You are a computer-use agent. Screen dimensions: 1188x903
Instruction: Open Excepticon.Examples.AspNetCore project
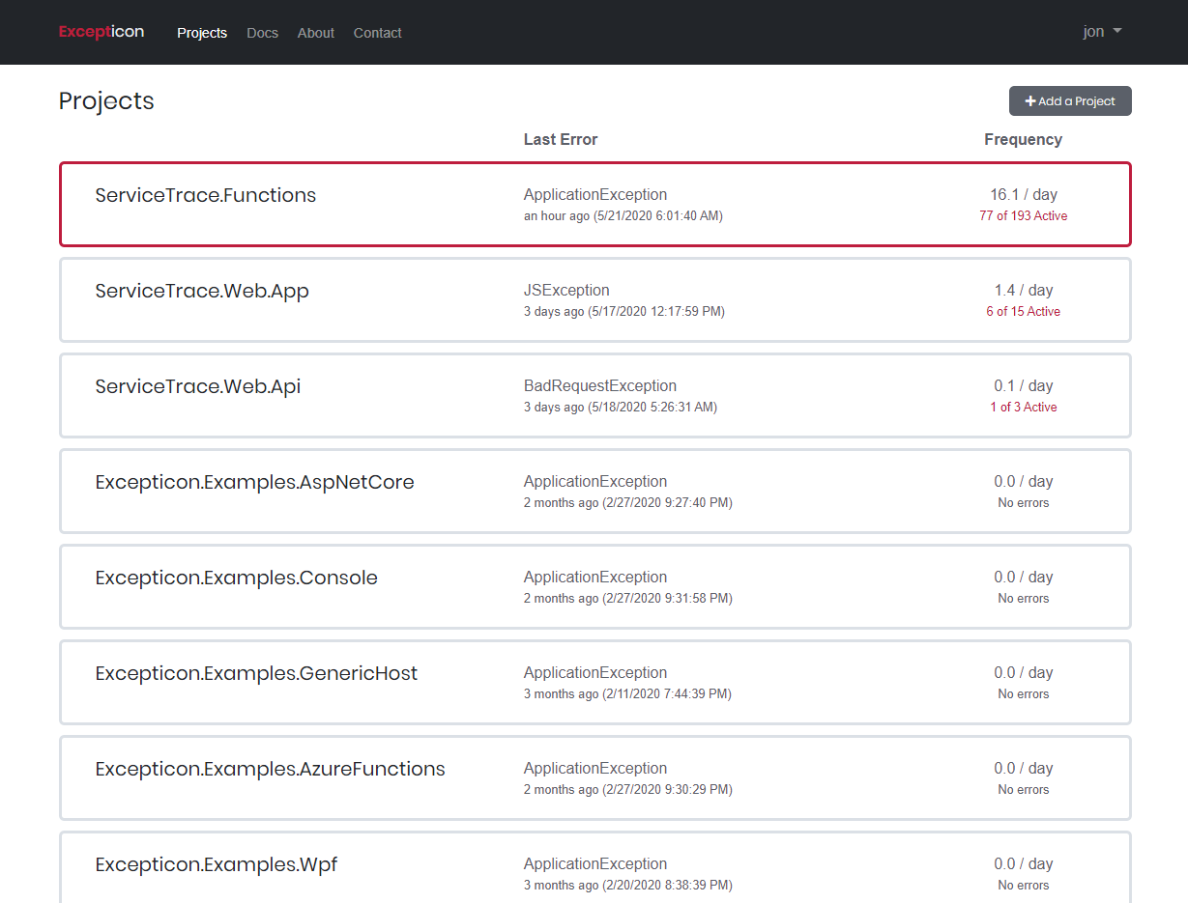coord(254,483)
